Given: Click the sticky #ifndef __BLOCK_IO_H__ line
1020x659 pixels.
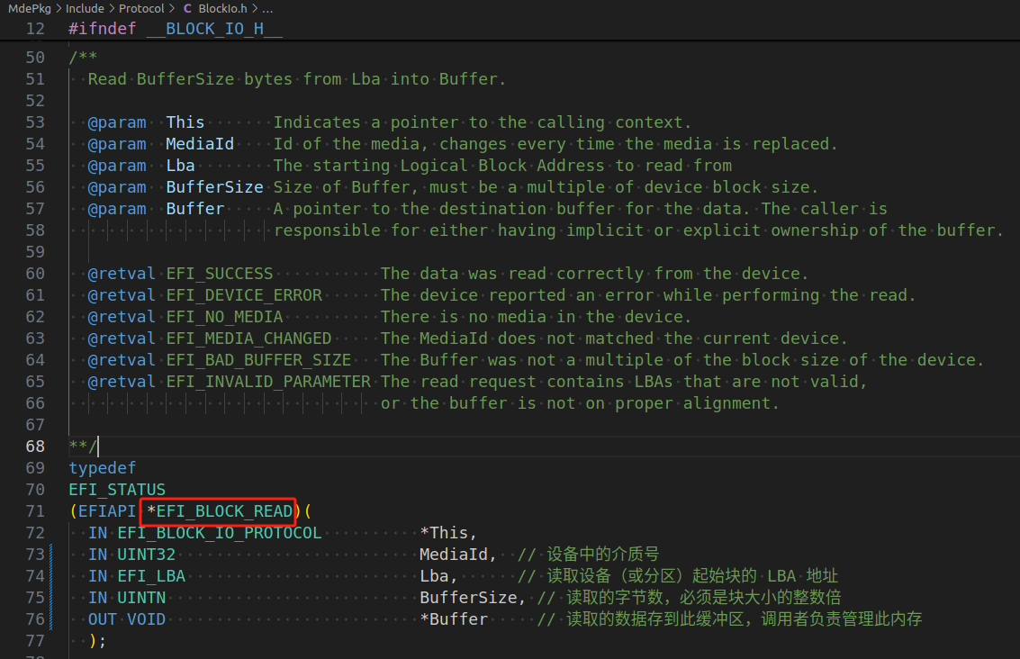Looking at the screenshot, I should pyautogui.click(x=176, y=29).
